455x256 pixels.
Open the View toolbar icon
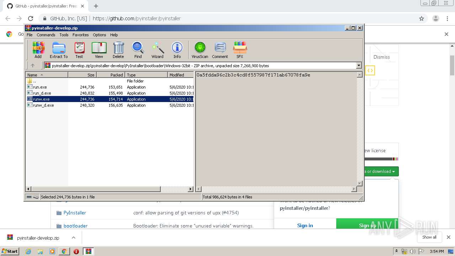point(99,50)
